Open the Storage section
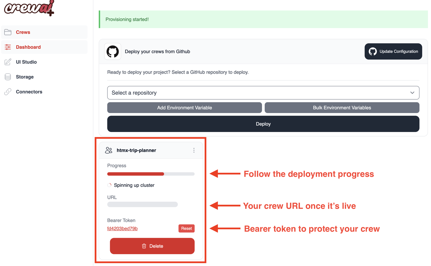 (25, 77)
